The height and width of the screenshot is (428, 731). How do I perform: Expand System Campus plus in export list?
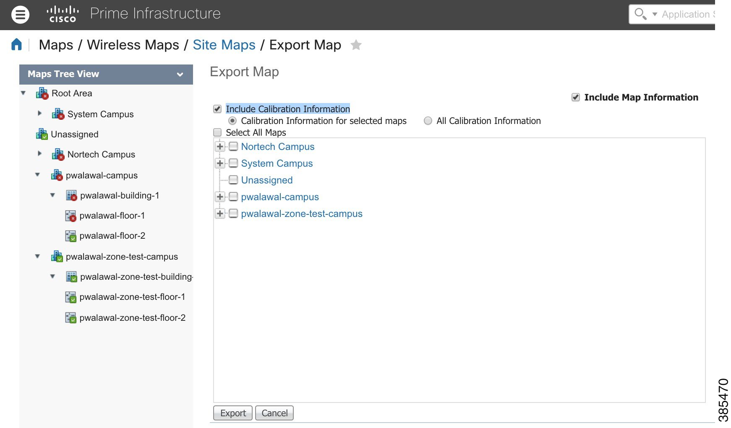pos(220,163)
